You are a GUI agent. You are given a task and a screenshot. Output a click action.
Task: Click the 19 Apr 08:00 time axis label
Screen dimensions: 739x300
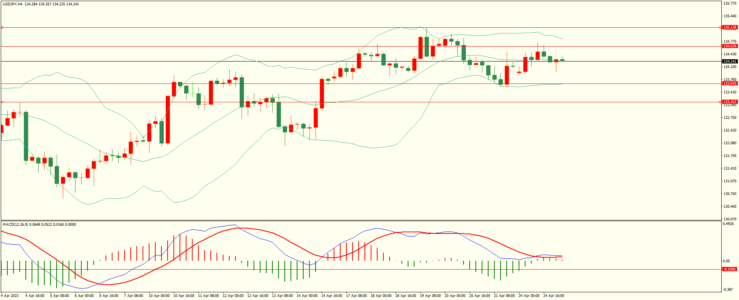430,296
